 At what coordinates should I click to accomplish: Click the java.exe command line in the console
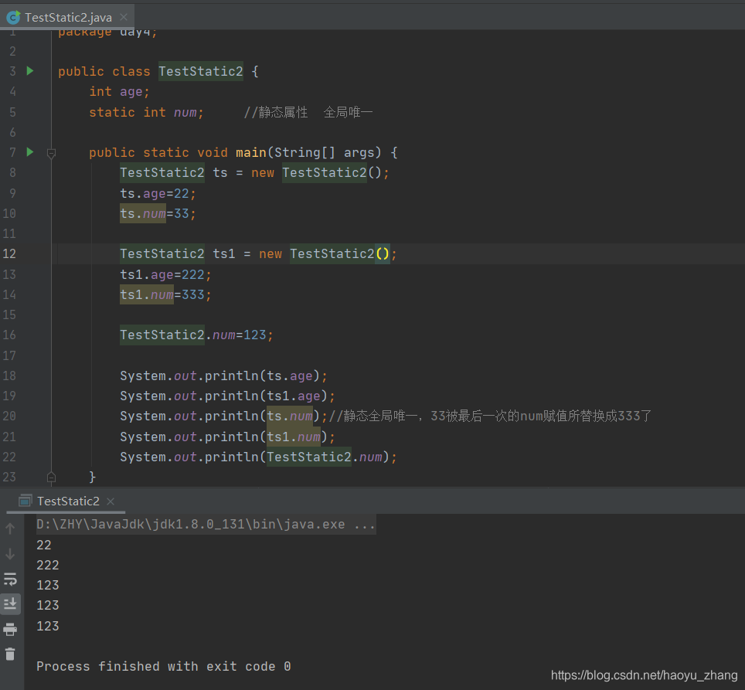pyautogui.click(x=206, y=525)
